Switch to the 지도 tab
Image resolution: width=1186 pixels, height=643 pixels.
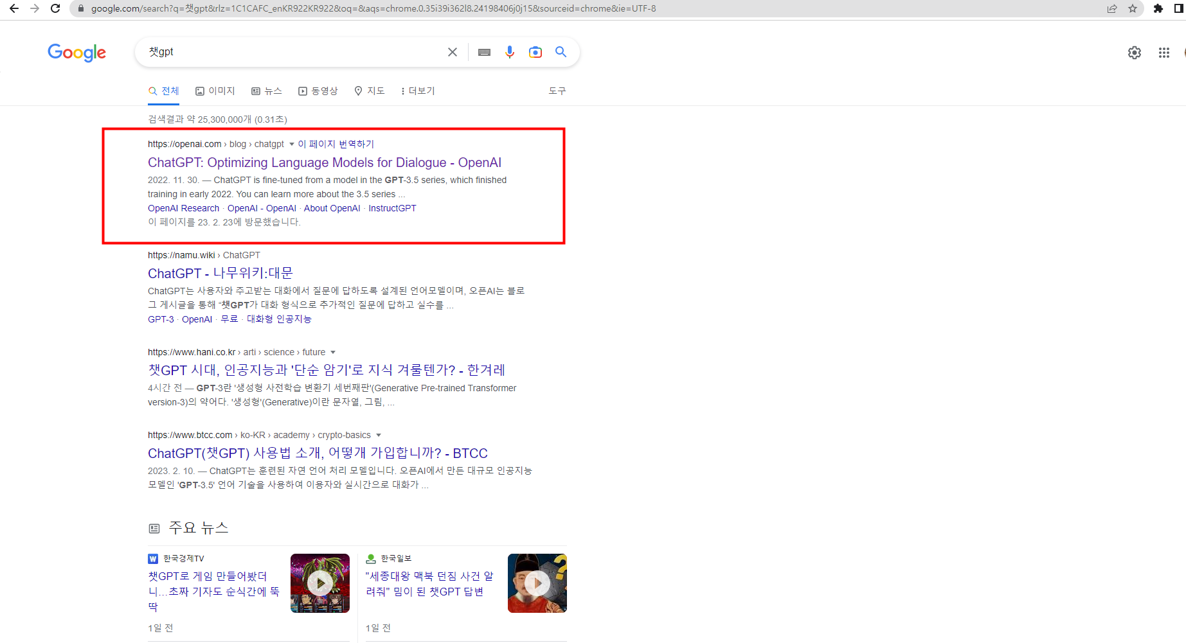[x=370, y=91]
